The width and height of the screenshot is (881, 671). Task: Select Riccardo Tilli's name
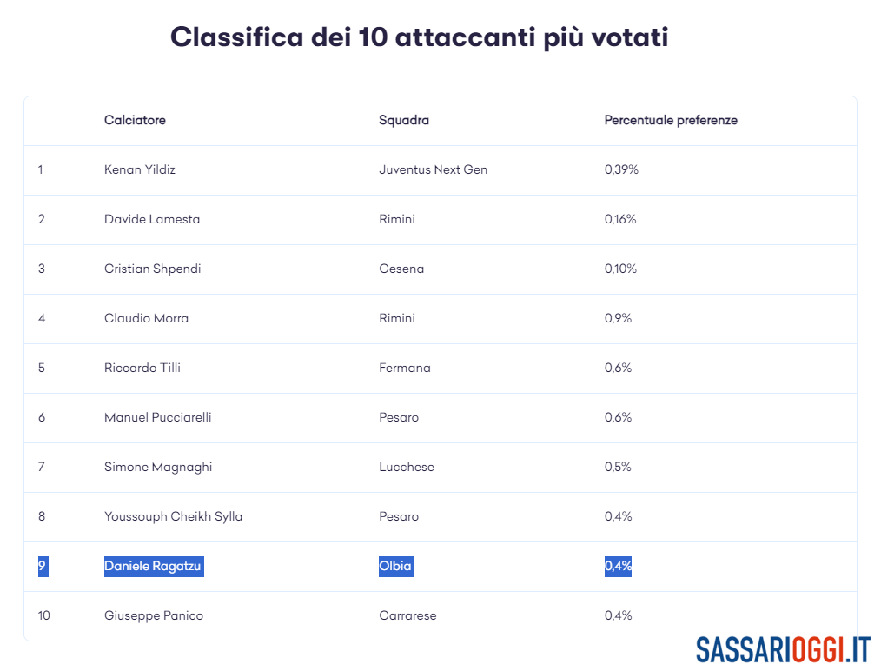142,368
